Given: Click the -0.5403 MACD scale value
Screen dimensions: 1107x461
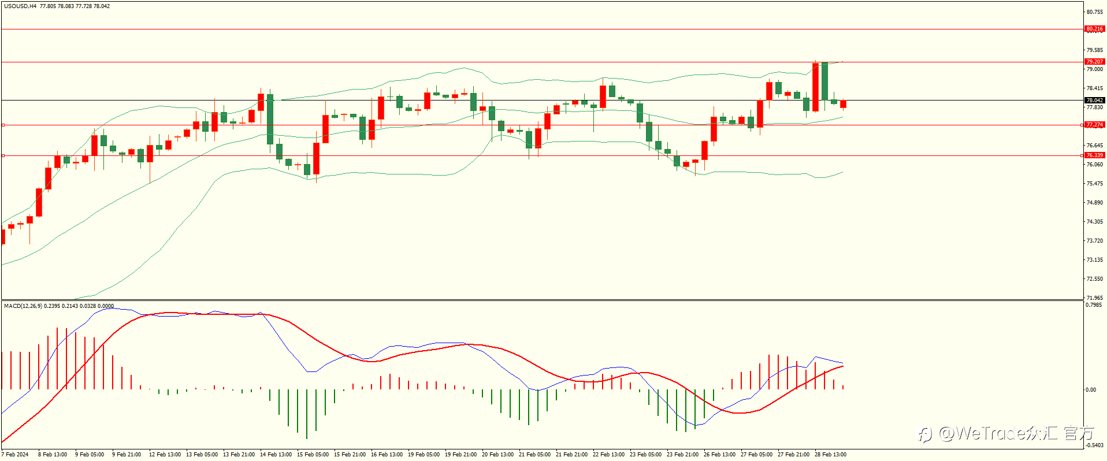Looking at the screenshot, I should 1094,445.
